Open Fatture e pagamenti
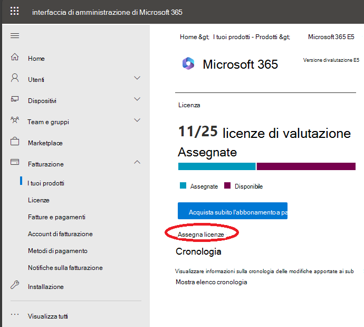This screenshot has width=364, height=327. (56, 217)
